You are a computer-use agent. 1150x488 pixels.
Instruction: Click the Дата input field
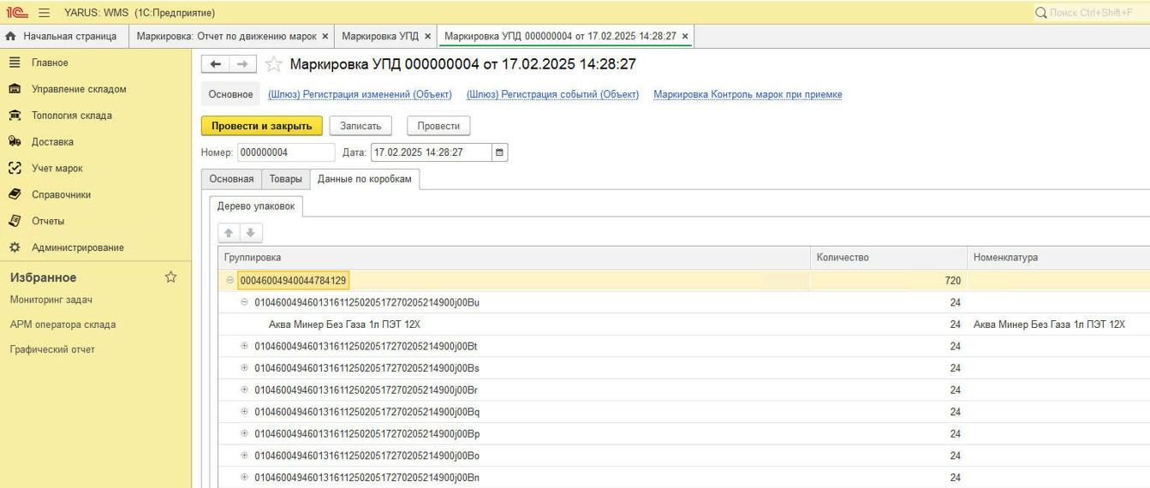click(432, 152)
